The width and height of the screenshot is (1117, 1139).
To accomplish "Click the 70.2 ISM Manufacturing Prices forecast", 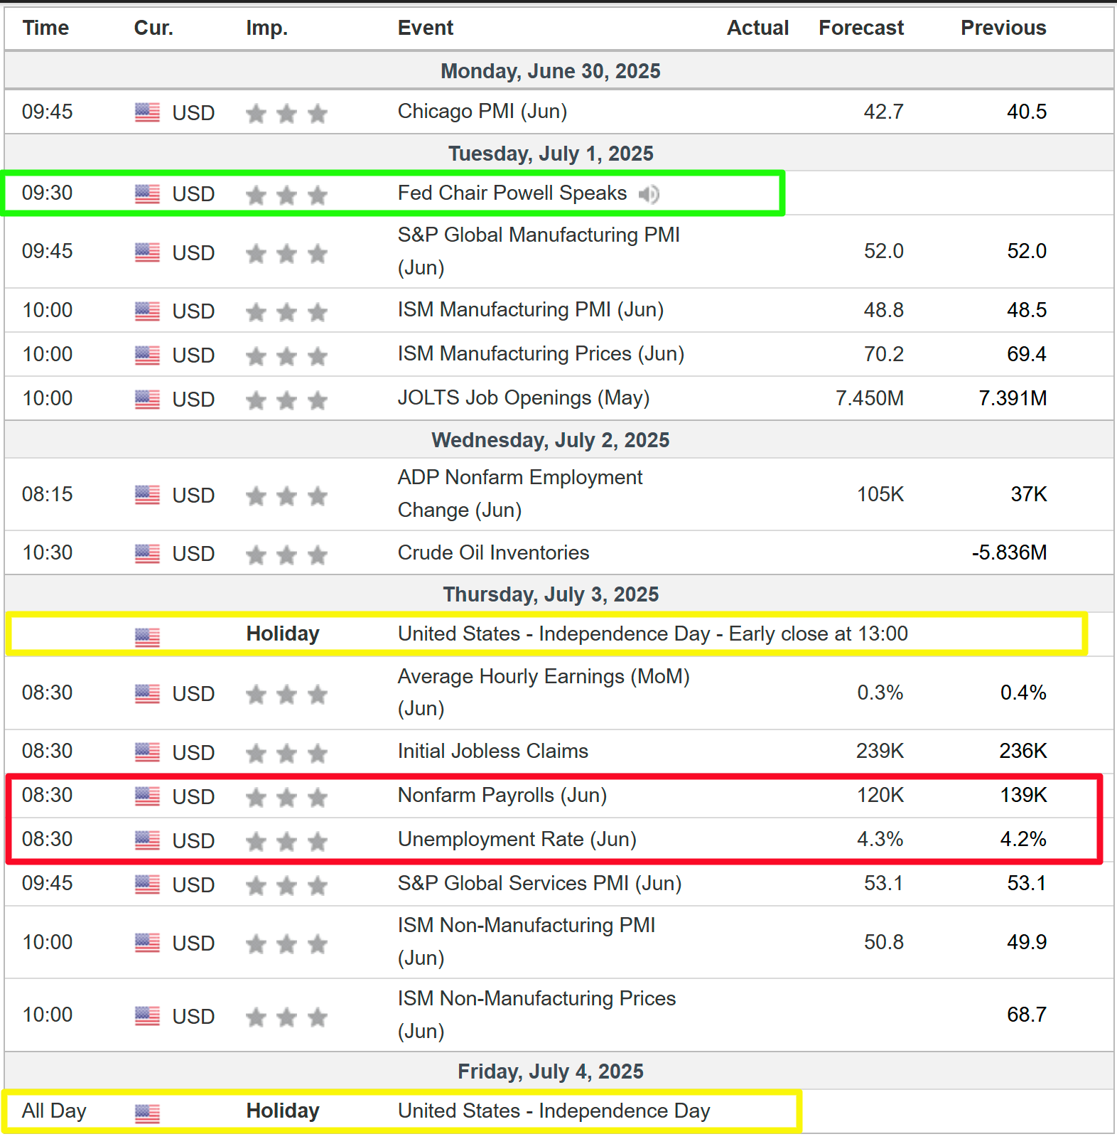I will click(883, 354).
